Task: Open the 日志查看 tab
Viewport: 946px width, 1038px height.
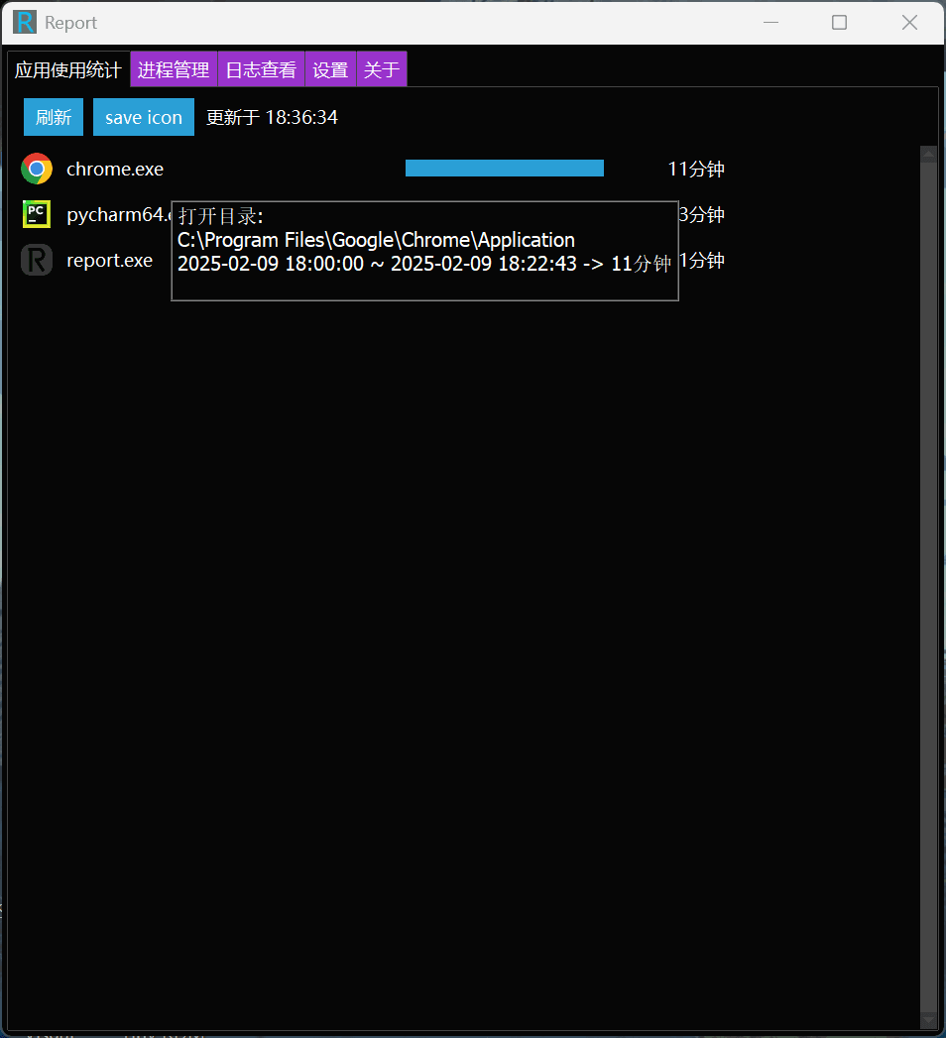Action: pyautogui.click(x=261, y=69)
